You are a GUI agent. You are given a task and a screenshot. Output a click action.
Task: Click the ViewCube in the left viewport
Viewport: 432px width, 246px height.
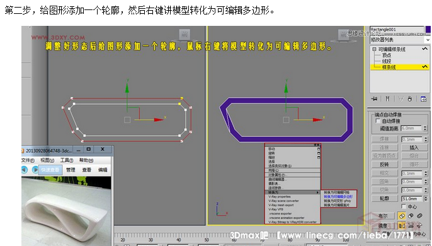tap(185, 35)
